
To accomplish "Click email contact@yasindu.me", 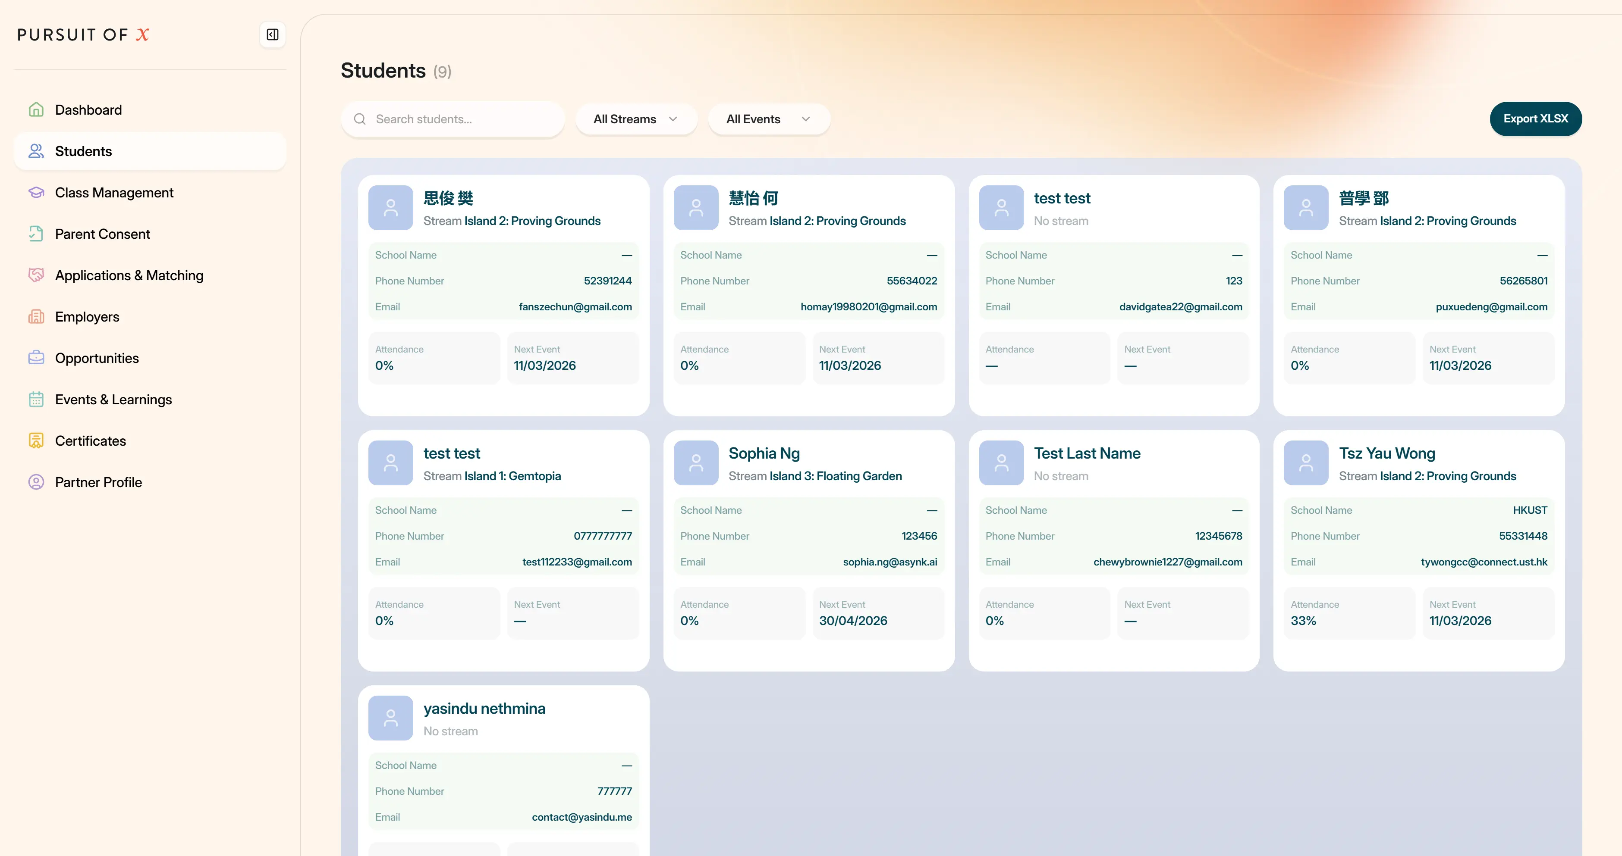I will [582, 818].
